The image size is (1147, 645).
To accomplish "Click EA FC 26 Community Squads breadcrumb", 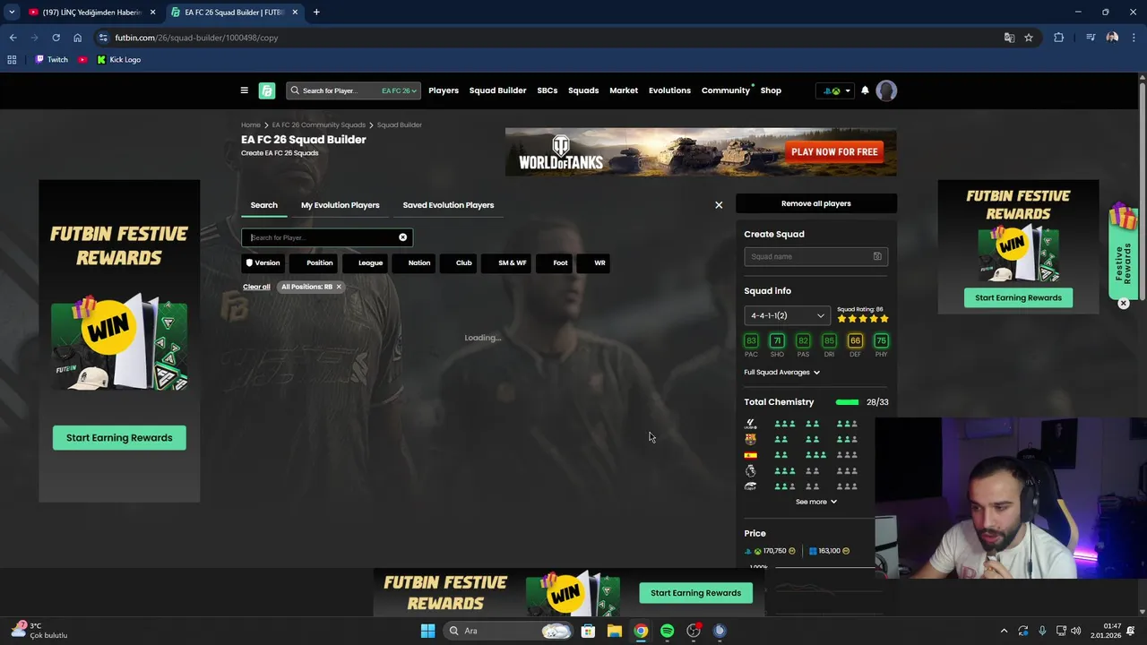I will click(x=318, y=125).
